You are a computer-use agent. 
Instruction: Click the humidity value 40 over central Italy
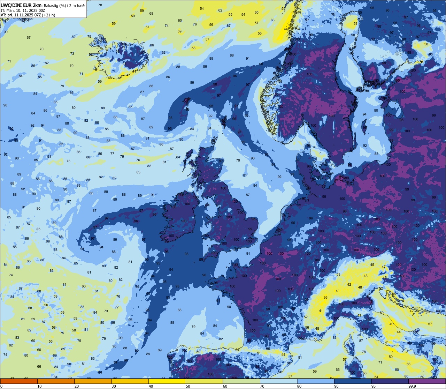click(x=391, y=324)
